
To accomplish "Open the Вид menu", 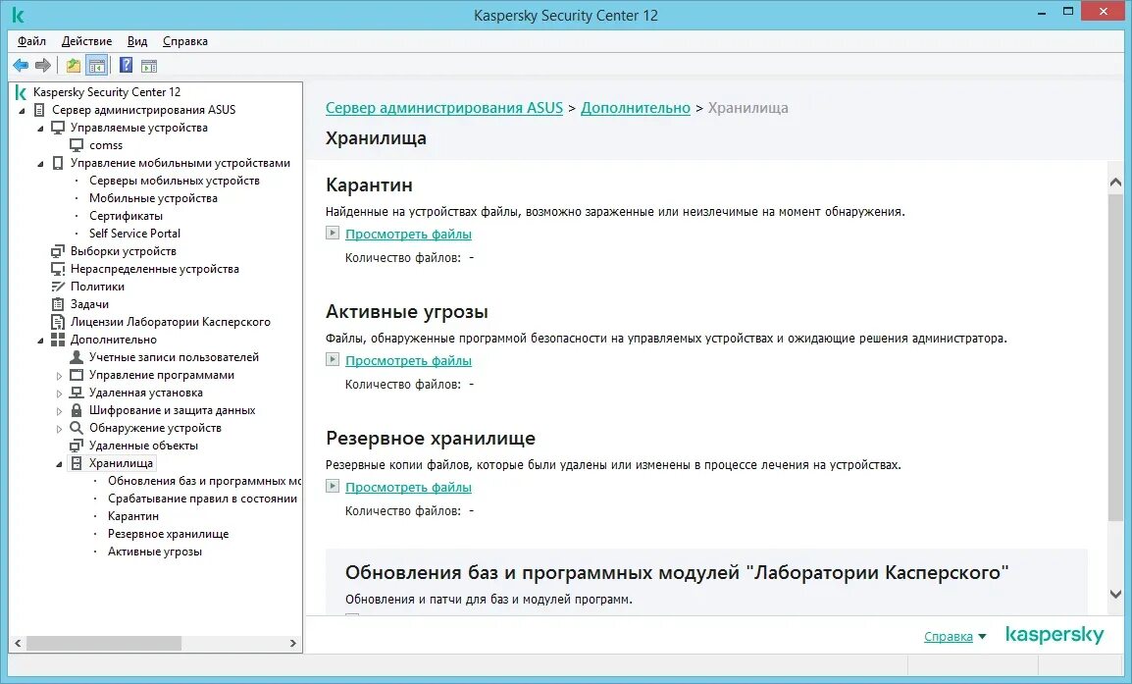I will (x=137, y=41).
